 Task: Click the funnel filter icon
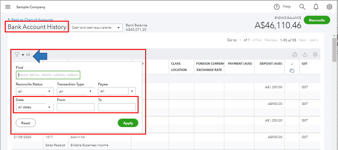(x=17, y=55)
